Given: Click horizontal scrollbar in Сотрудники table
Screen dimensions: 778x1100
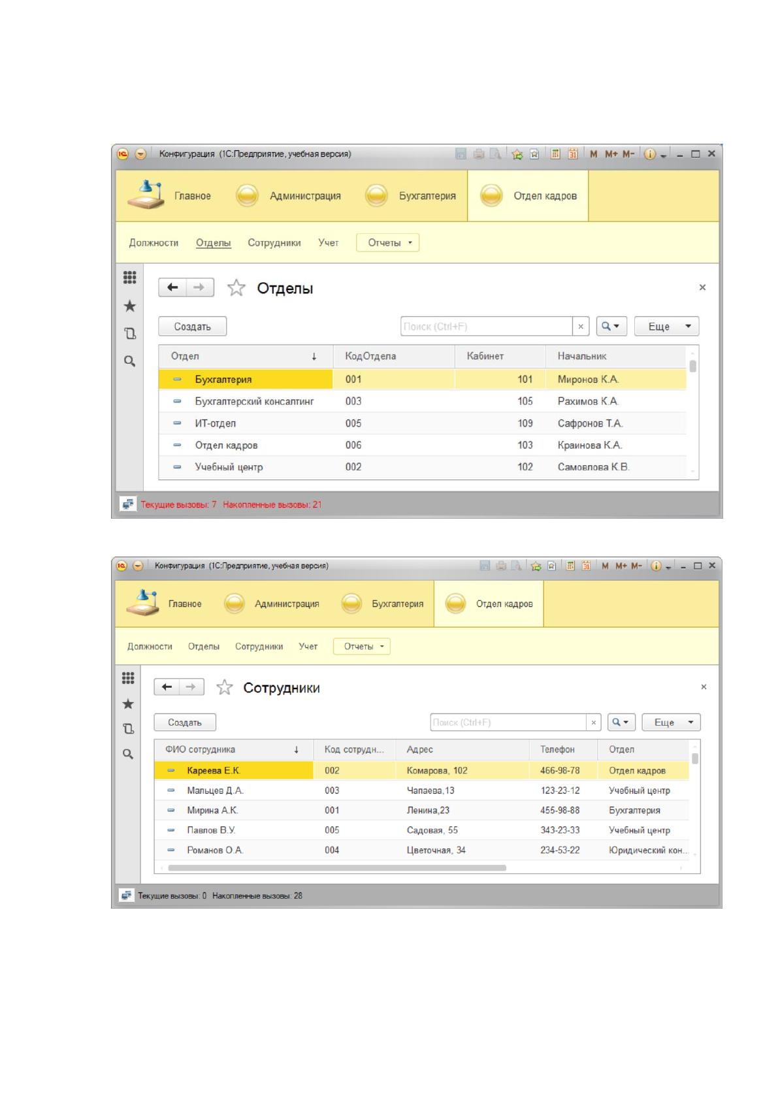Looking at the screenshot, I should point(337,868).
